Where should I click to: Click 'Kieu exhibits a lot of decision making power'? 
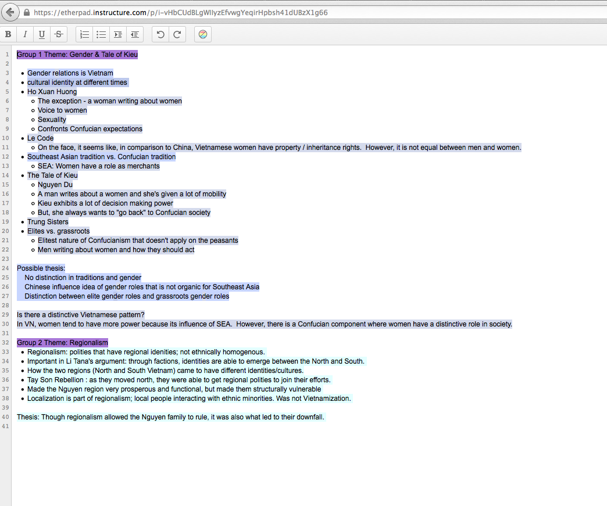point(105,203)
